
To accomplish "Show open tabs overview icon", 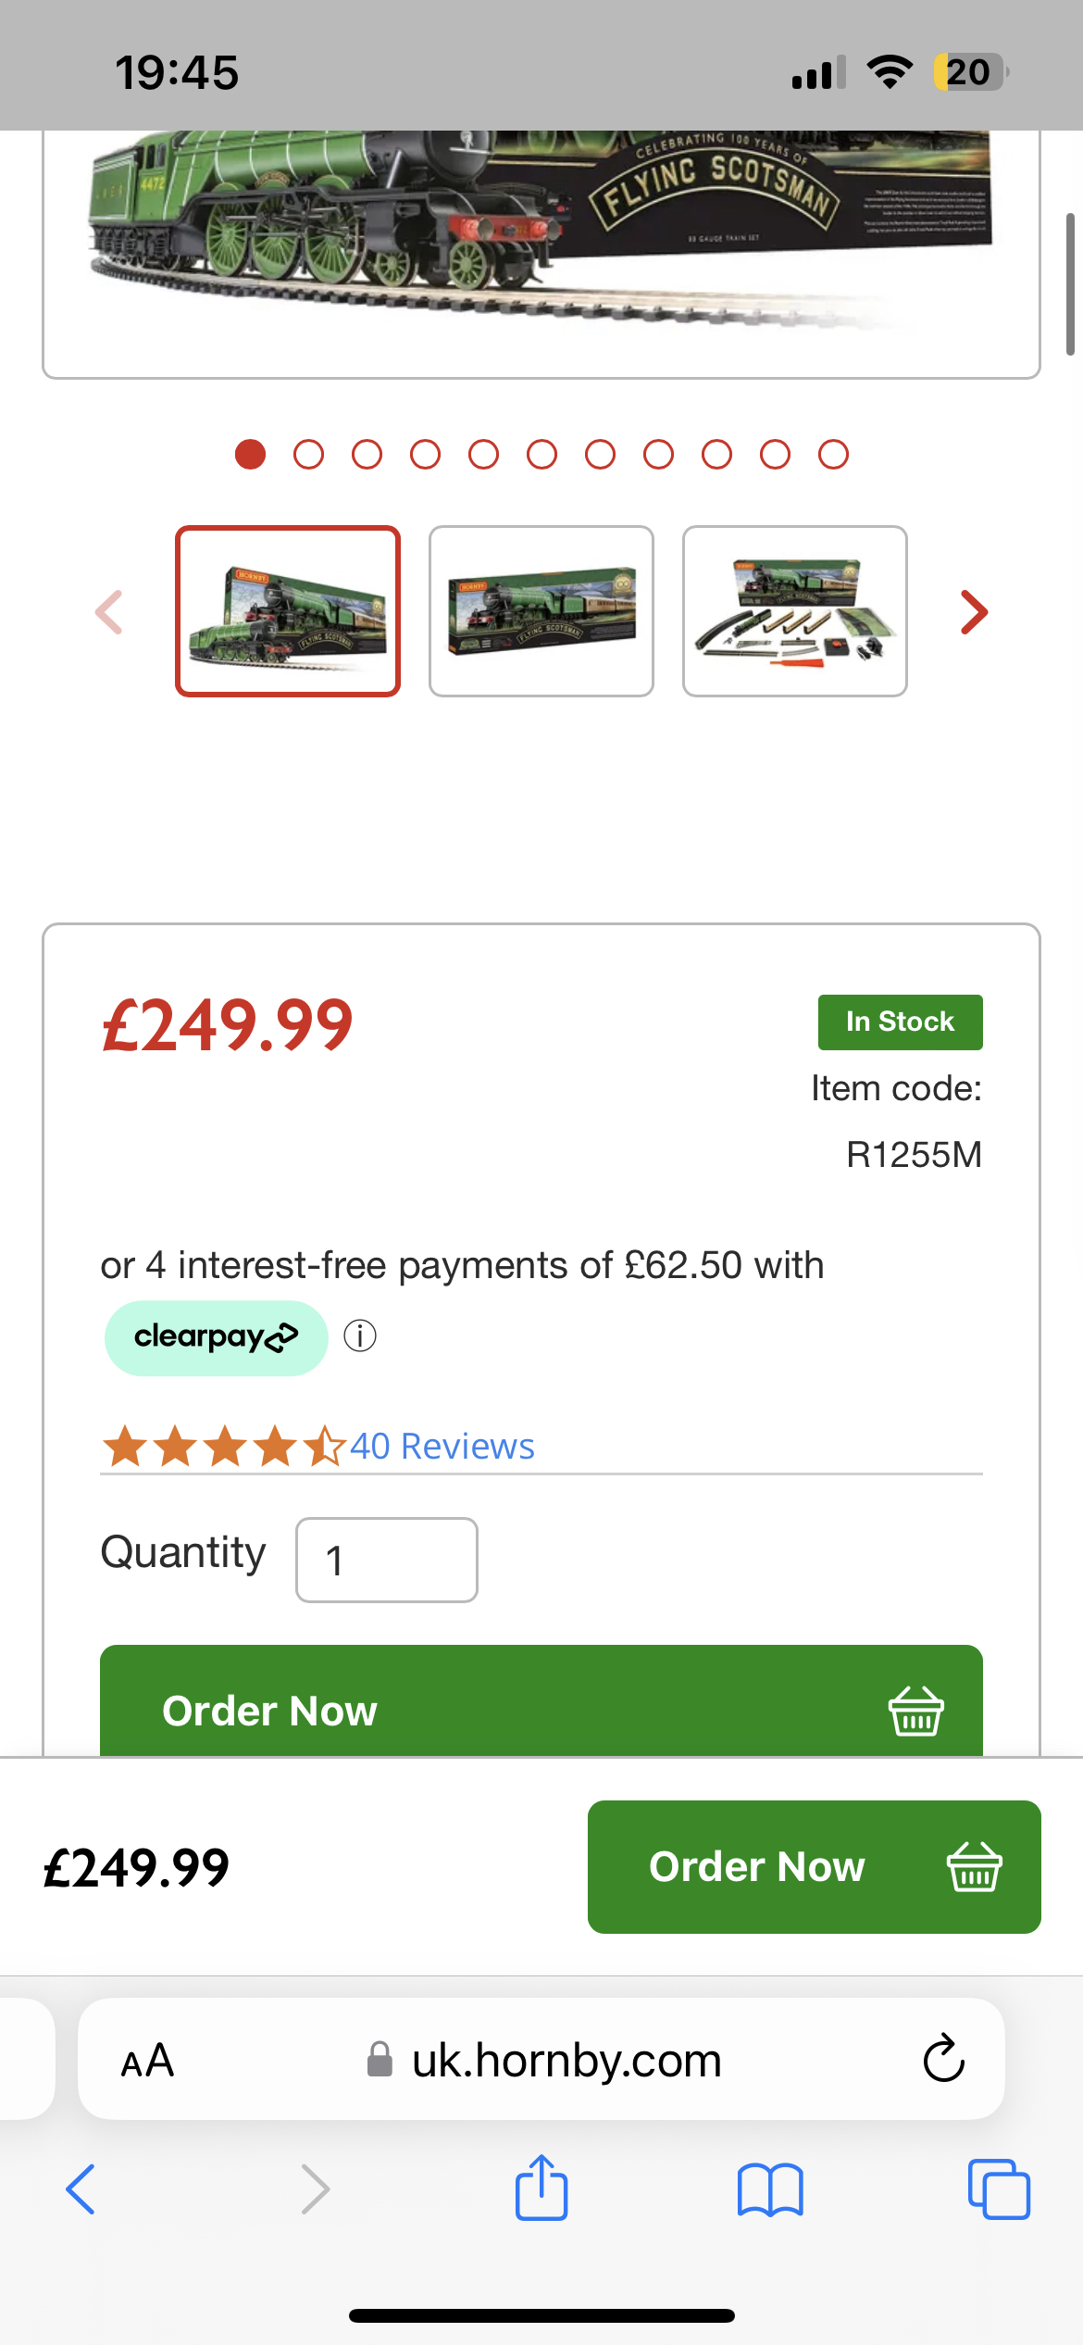I will 999,2189.
